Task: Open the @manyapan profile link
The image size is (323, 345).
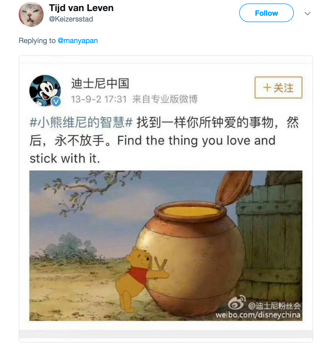Action: coord(78,41)
